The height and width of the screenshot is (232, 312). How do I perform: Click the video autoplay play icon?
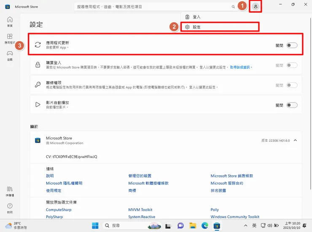tap(38, 105)
